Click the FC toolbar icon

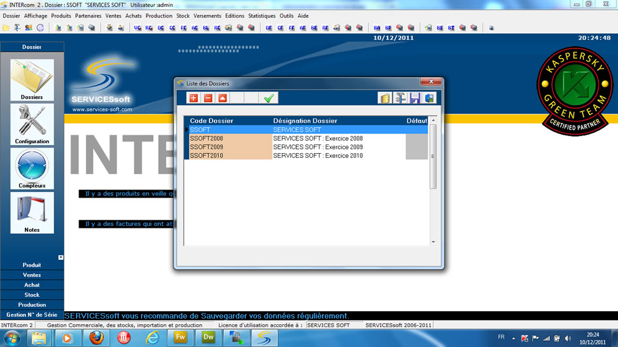click(x=184, y=28)
